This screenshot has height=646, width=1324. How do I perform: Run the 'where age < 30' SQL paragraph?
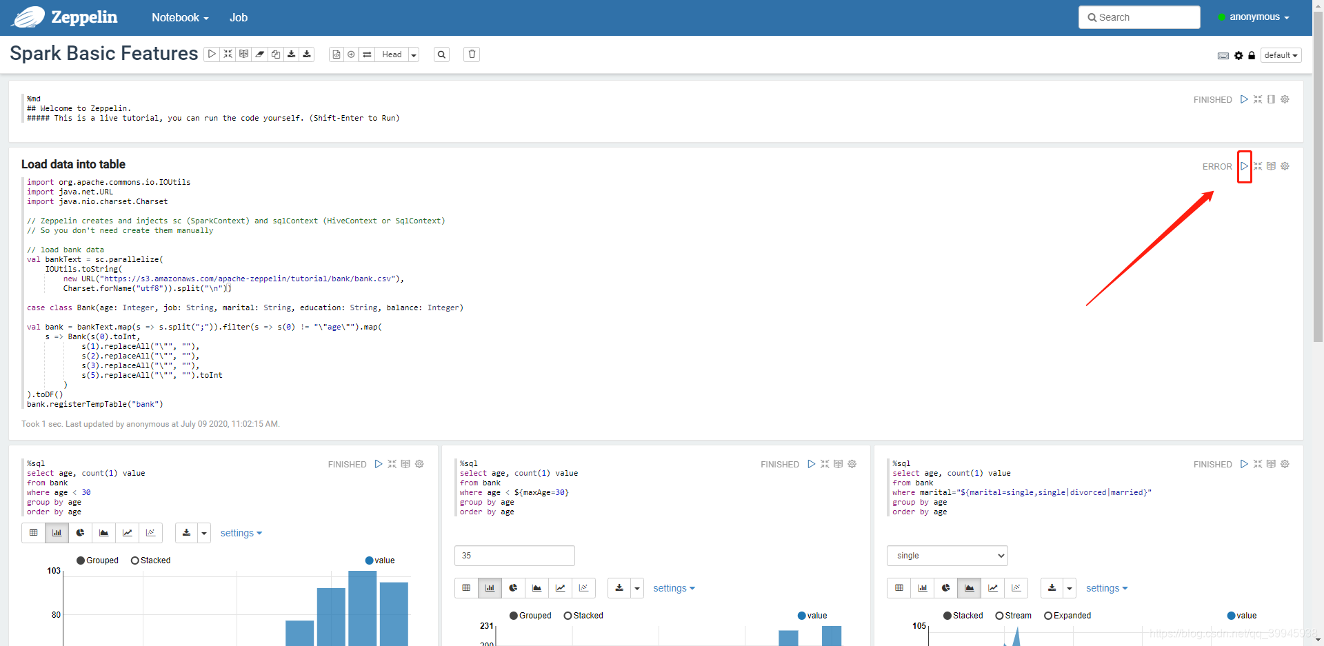[378, 464]
